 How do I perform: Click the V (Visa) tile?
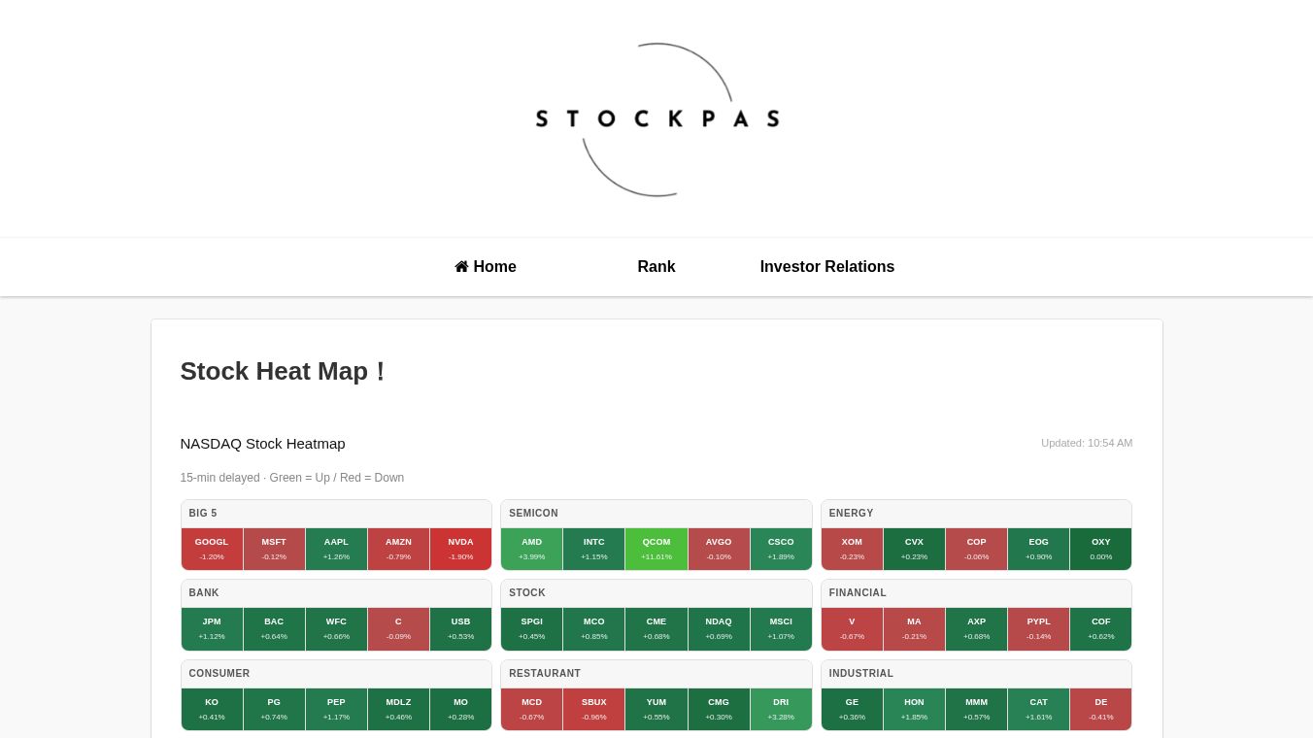pyautogui.click(x=852, y=629)
